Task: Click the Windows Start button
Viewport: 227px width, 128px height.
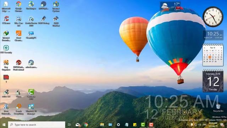Action: [4, 125]
